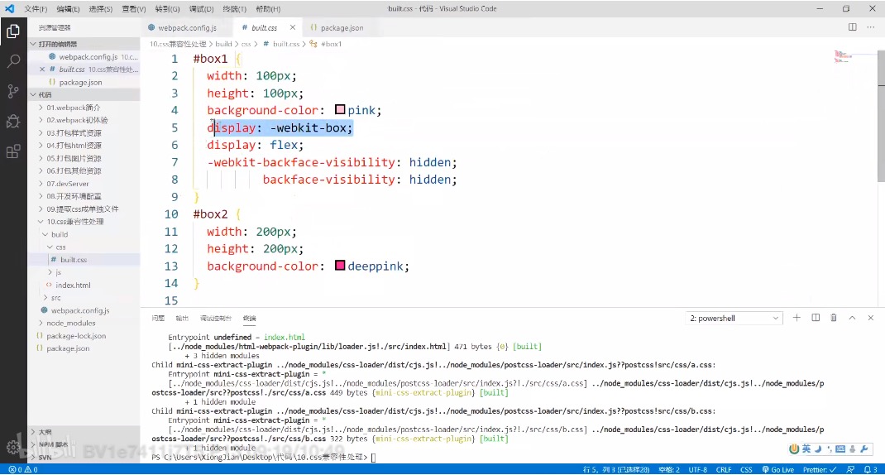
Task: Close the built.css editor tab
Action: pyautogui.click(x=292, y=27)
